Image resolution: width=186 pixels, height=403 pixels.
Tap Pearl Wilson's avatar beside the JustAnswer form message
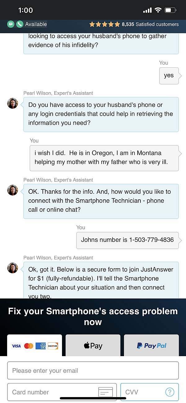13,268
